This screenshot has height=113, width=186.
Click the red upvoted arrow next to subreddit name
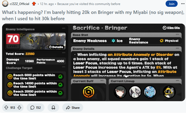click(x=34, y=4)
